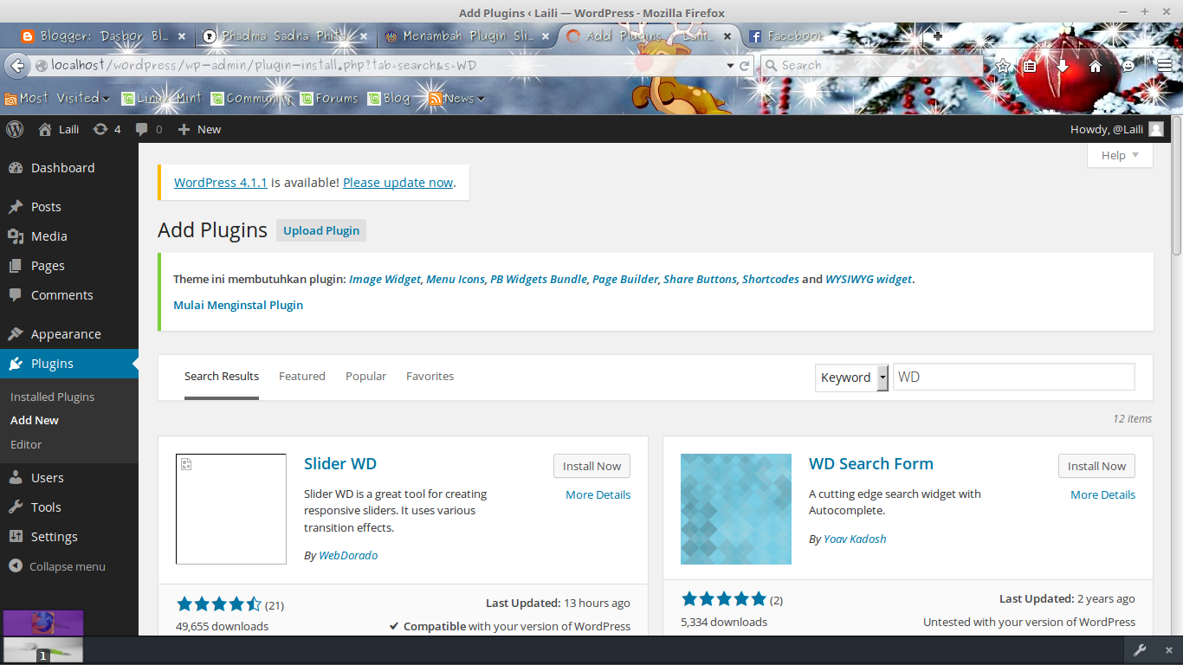1183x665 pixels.
Task: Click Mulai Menginstal Plugin link
Action: click(x=238, y=305)
